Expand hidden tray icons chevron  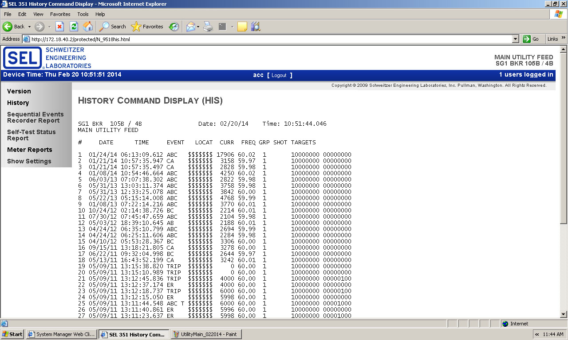[x=537, y=334]
